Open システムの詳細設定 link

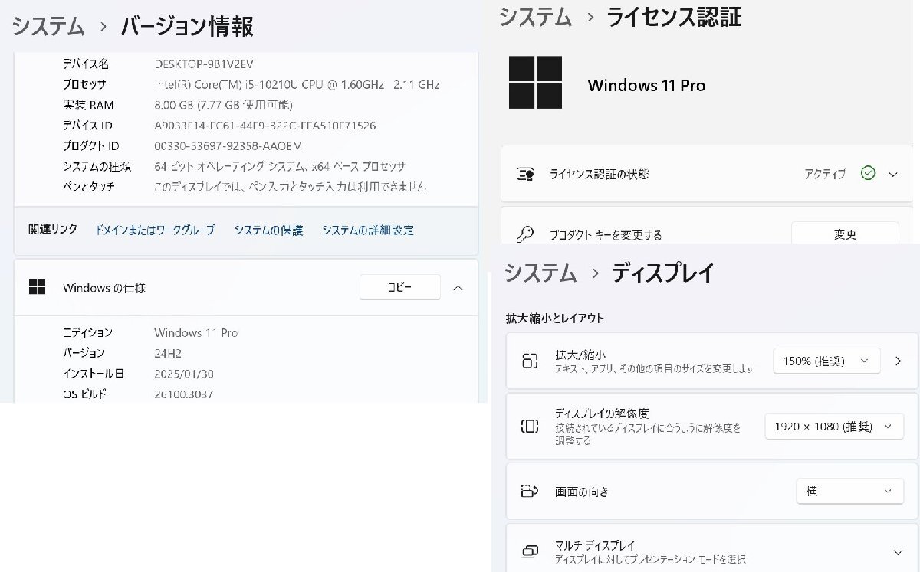click(x=368, y=229)
